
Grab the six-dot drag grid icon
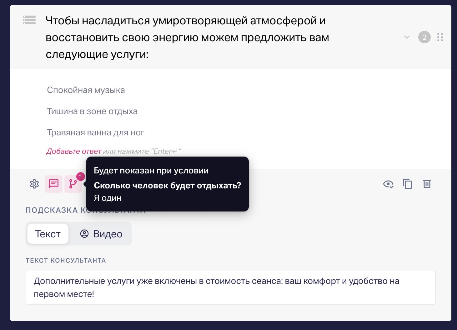(440, 37)
